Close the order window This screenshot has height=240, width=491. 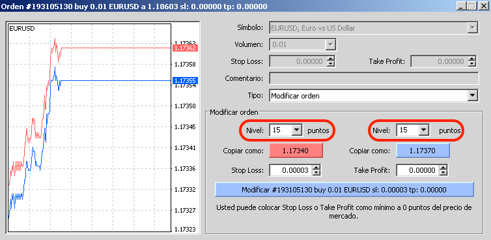pos(483,6)
